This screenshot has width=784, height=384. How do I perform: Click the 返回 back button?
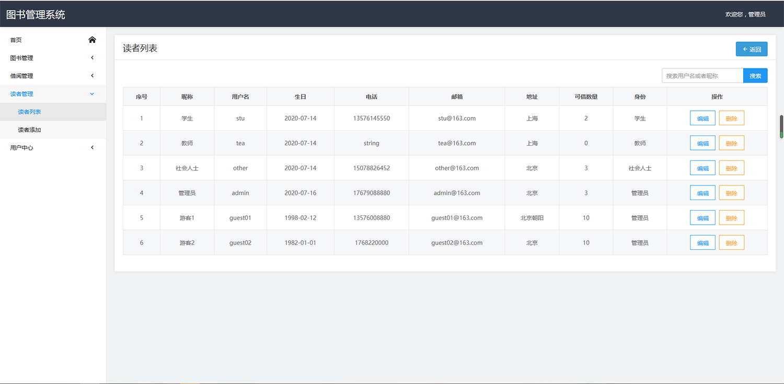752,49
